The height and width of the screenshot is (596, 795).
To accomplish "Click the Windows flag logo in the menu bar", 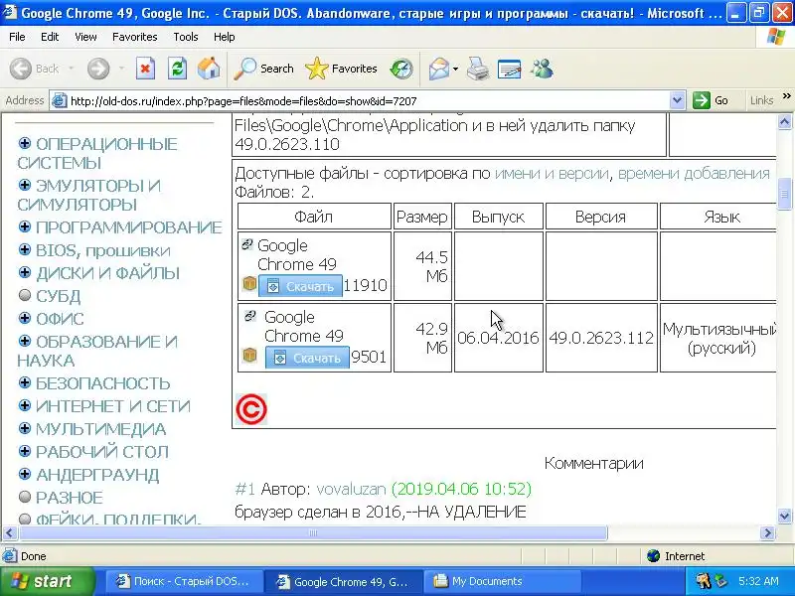I will 776,37.
